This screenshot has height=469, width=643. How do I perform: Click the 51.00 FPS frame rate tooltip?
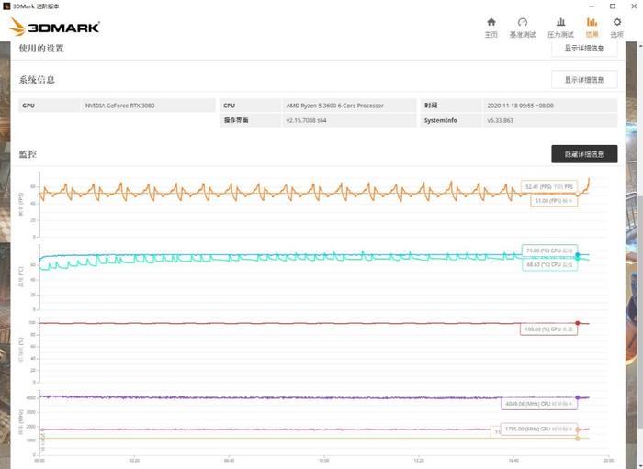pyautogui.click(x=554, y=201)
